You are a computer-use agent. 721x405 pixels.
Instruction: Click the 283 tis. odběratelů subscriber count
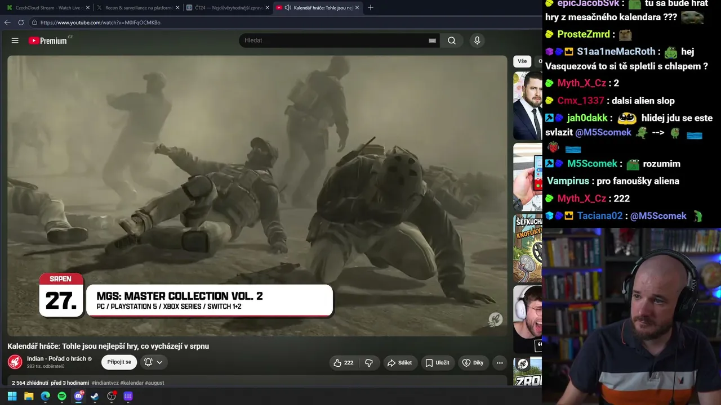pos(46,367)
